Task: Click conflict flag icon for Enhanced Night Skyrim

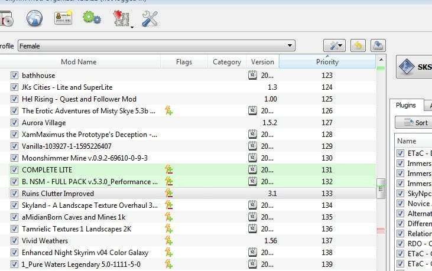Action: (x=168, y=253)
